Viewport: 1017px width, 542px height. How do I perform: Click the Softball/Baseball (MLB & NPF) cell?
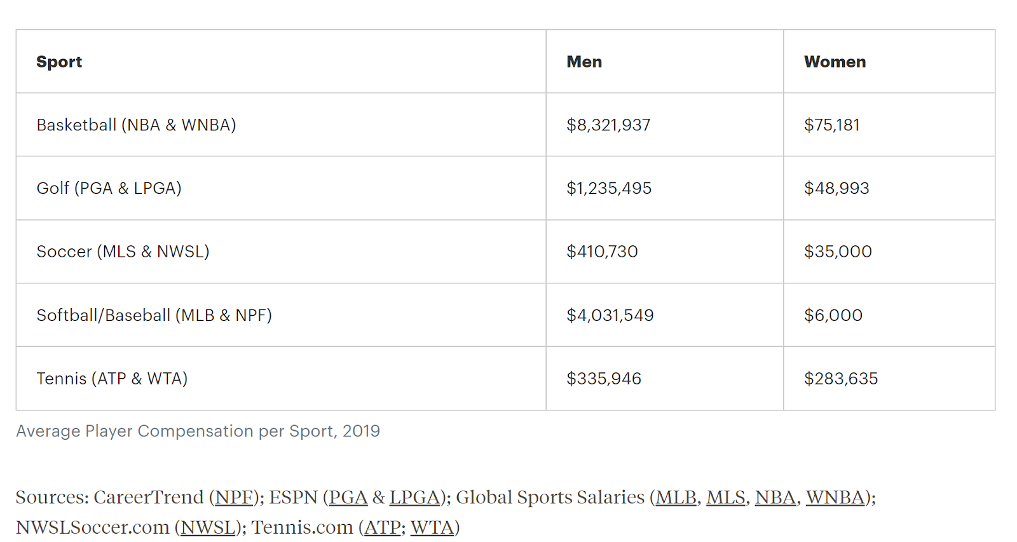pos(154,315)
